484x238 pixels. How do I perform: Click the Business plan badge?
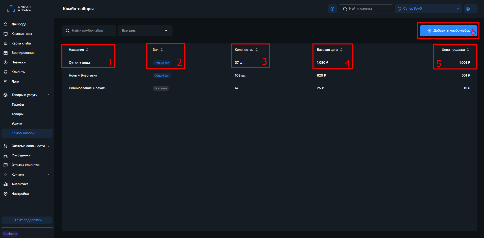pyautogui.click(x=10, y=234)
